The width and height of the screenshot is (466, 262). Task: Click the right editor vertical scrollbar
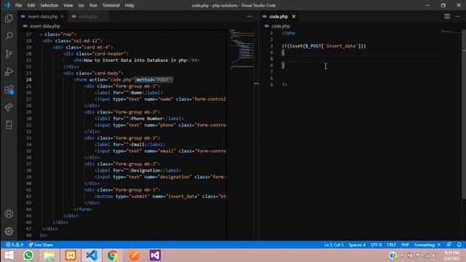[x=464, y=114]
